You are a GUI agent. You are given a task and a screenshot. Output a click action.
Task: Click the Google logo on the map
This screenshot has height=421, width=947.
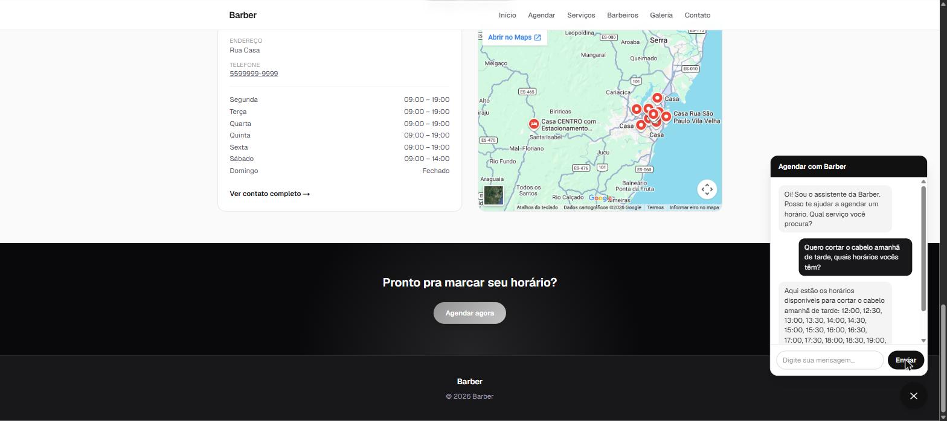[x=600, y=198]
